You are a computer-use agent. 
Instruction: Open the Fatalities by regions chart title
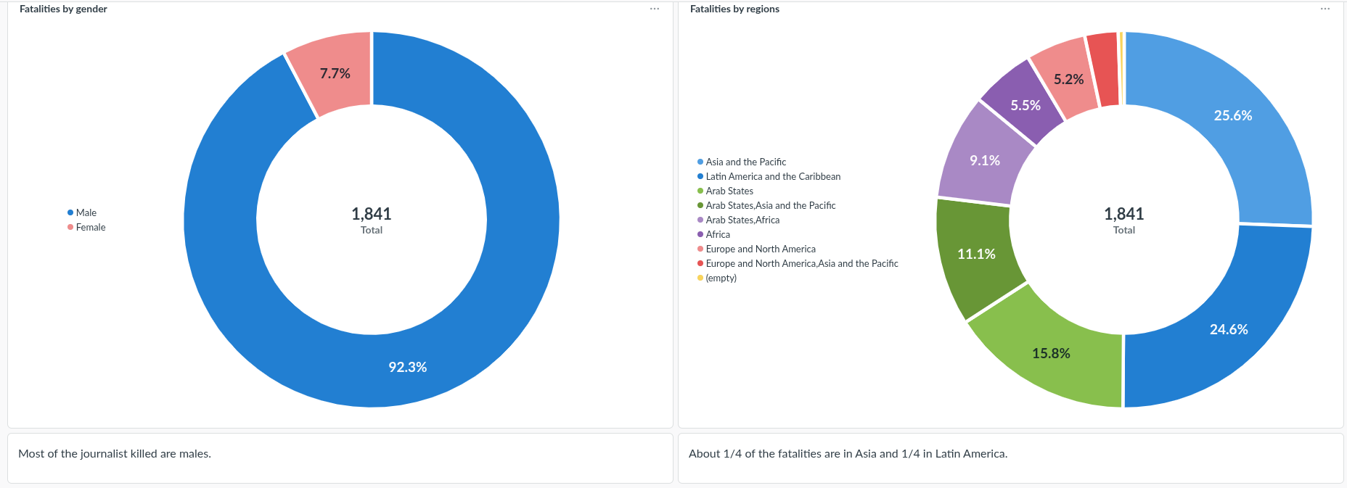pos(734,9)
